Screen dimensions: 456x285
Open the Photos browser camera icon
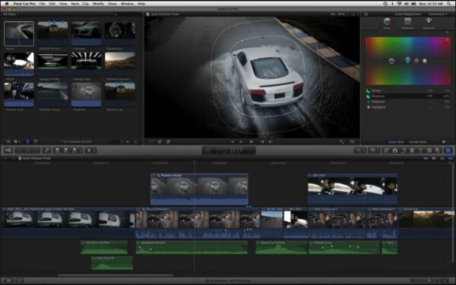pos(395,150)
